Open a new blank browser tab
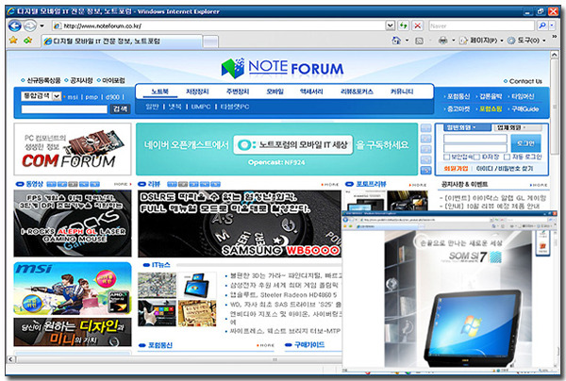The image size is (566, 381). tap(210, 41)
